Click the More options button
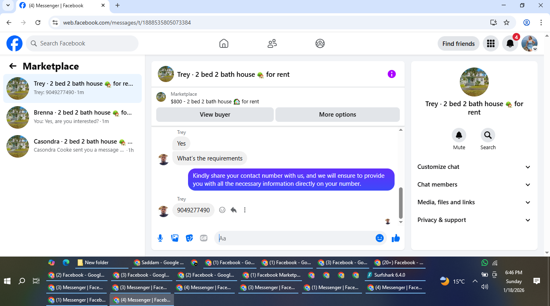 [x=337, y=115]
